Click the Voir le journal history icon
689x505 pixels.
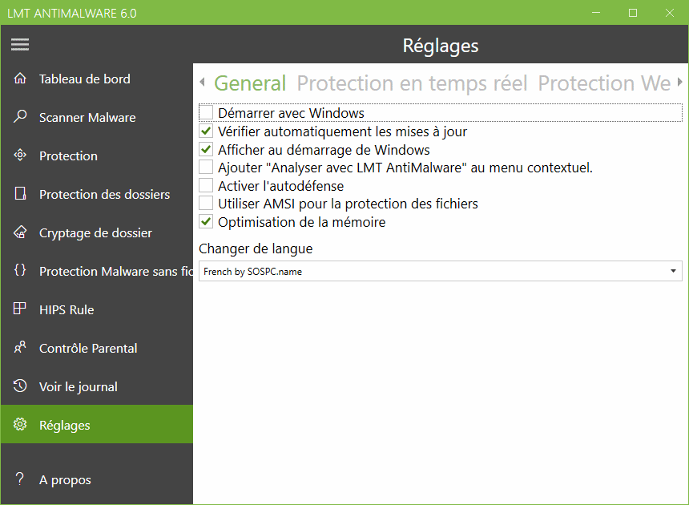pos(20,386)
